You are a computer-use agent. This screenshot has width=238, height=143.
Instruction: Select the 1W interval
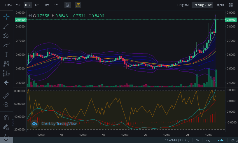point(47,5)
